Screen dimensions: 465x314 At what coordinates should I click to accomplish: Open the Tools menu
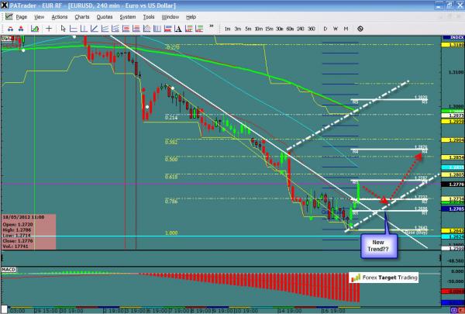(x=148, y=16)
